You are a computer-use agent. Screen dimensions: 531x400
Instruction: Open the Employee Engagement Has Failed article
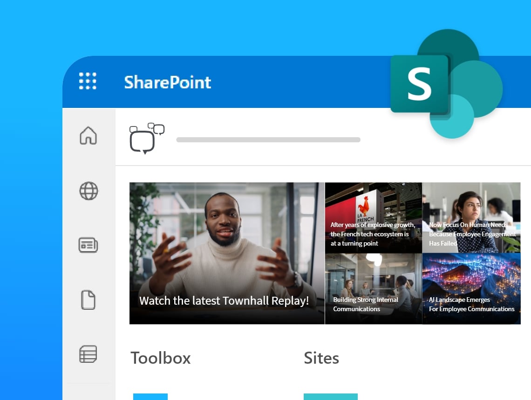(471, 218)
